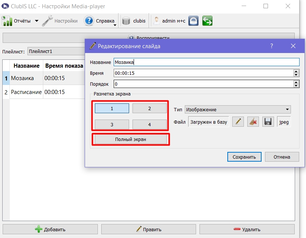Expand the Тип Изображение dropdown
This screenshot has height=238, width=306.
pos(238,109)
